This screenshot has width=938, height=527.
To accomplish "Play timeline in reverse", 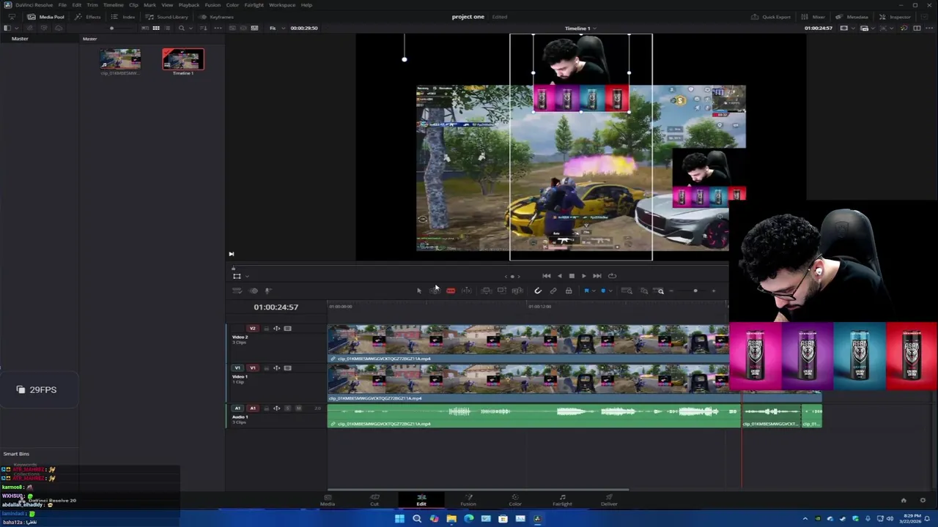I will pyautogui.click(x=559, y=276).
